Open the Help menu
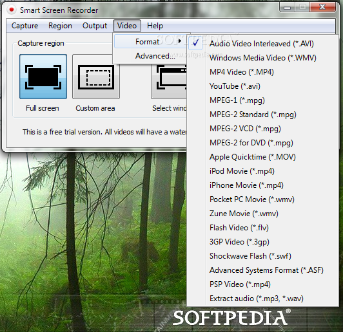Screen dimensions: 343x332 [155, 26]
